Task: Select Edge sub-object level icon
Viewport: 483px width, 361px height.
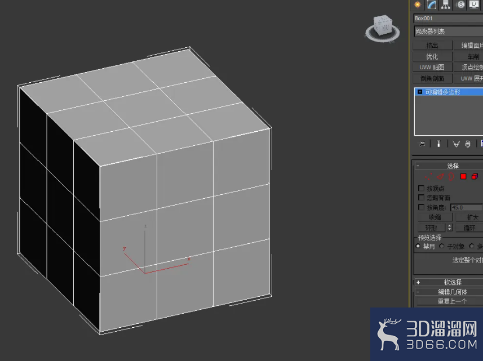Action: pos(440,177)
